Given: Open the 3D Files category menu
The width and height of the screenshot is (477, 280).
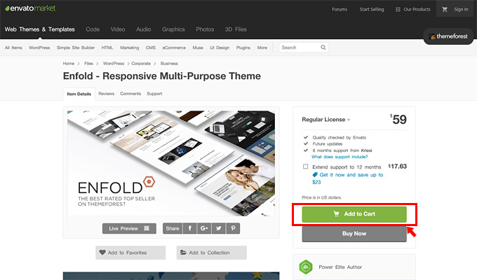Looking at the screenshot, I should click(x=236, y=29).
